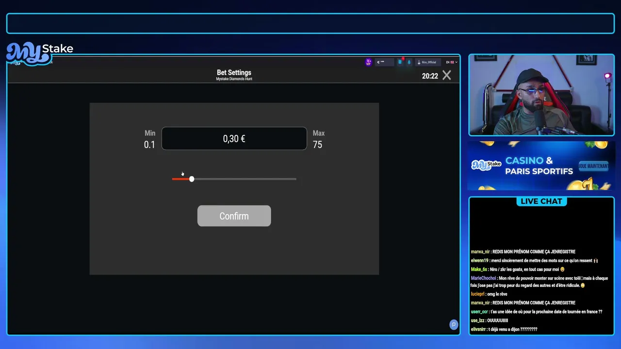This screenshot has width=621, height=349.
Task: Open the blue chat support bubble icon
Action: click(x=454, y=324)
